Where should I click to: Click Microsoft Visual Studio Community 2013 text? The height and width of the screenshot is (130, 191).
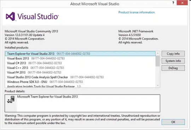[31, 31]
